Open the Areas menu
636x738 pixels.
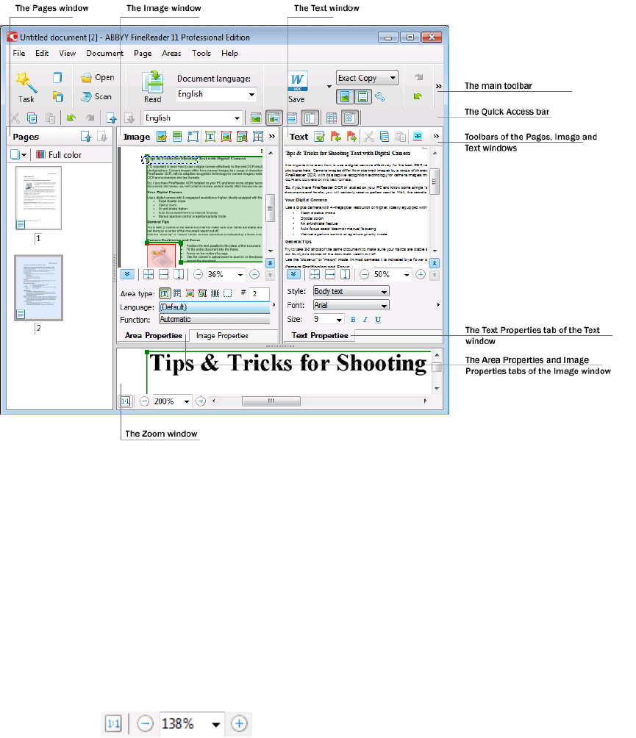171,54
